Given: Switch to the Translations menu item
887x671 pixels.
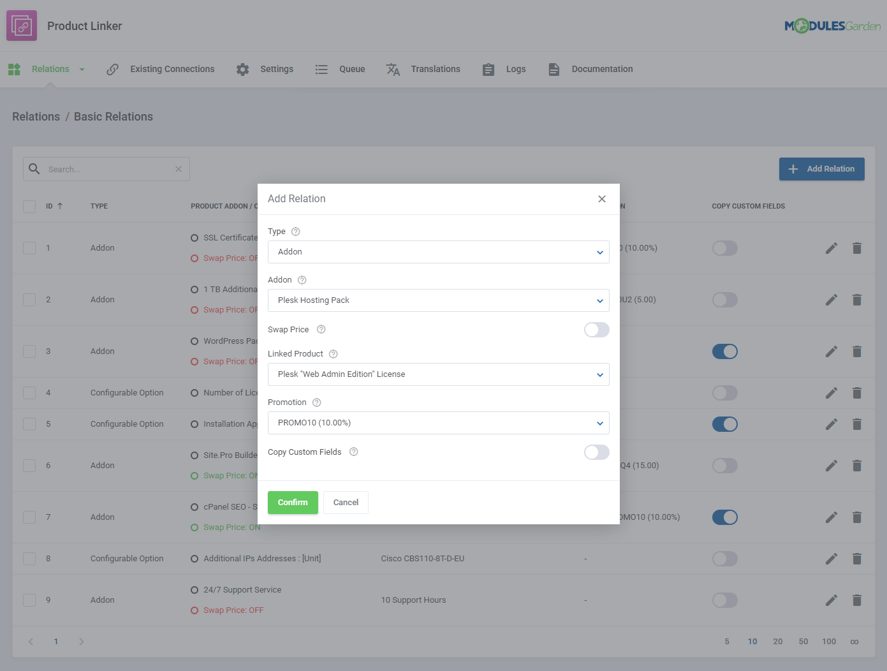Looking at the screenshot, I should pos(436,69).
